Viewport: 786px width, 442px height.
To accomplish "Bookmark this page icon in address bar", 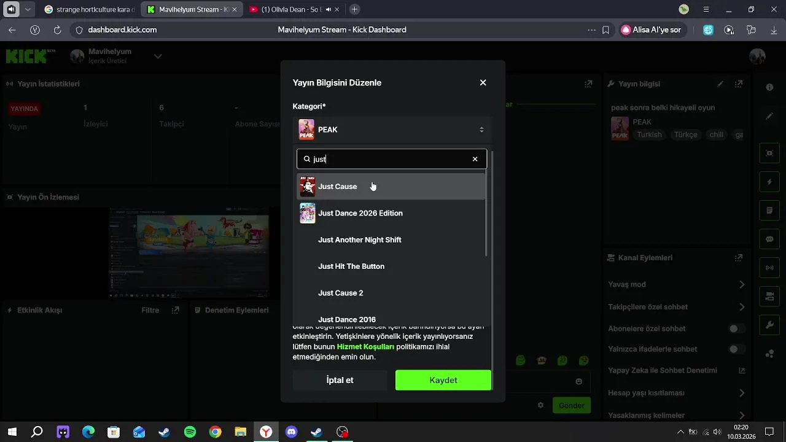I will pos(605,29).
